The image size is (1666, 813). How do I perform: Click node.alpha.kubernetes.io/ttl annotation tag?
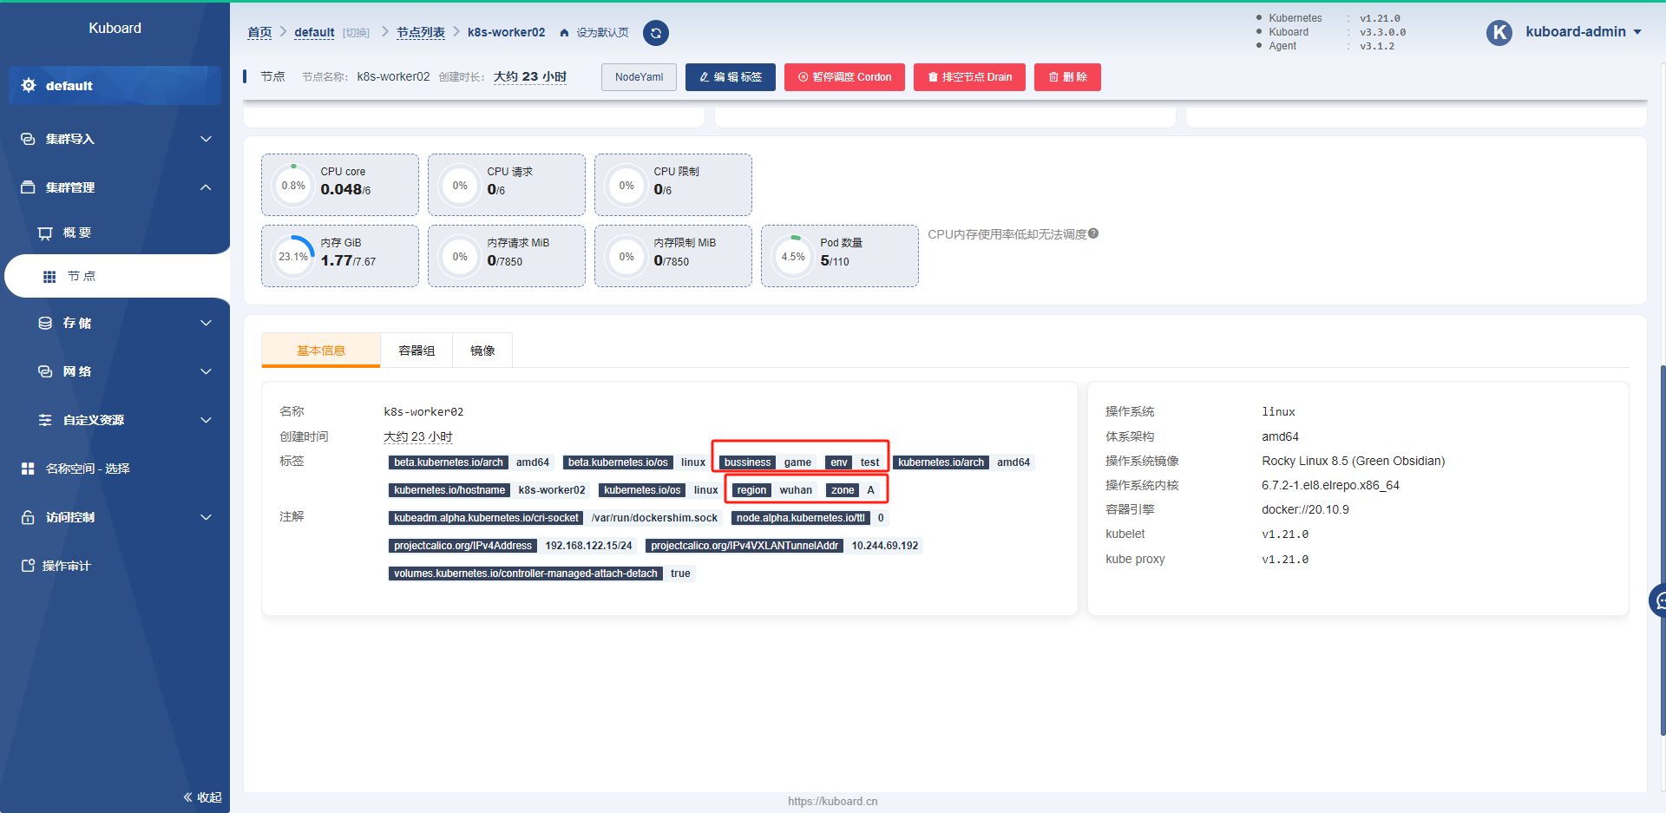(800, 518)
